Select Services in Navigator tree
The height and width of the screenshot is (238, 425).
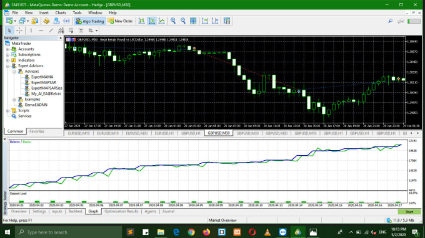tap(24, 116)
